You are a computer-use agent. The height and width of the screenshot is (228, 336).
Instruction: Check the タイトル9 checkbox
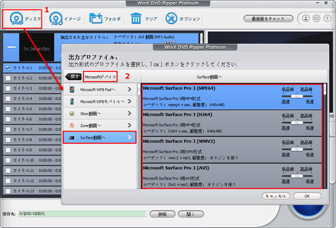pos(8,150)
